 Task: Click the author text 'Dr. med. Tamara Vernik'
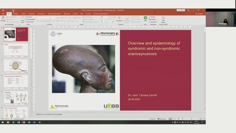(x=142, y=95)
